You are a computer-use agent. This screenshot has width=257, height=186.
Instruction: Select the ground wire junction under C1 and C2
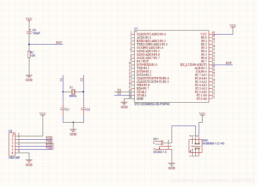73,122
